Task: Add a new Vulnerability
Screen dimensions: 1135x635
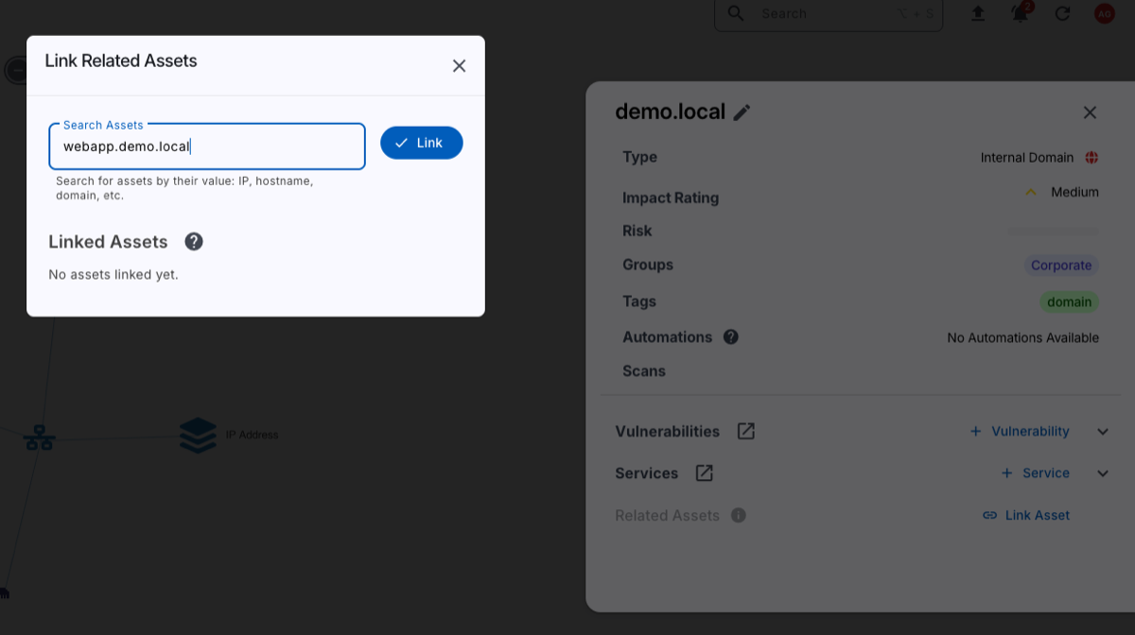Action: tap(1020, 431)
